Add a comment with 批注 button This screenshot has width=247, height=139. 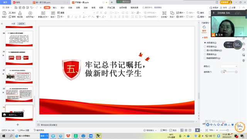tap(173, 130)
